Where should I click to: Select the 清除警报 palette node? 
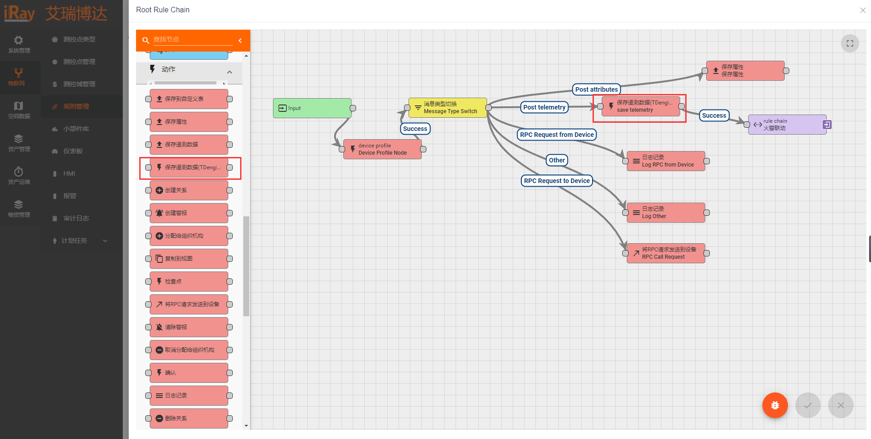tap(189, 327)
